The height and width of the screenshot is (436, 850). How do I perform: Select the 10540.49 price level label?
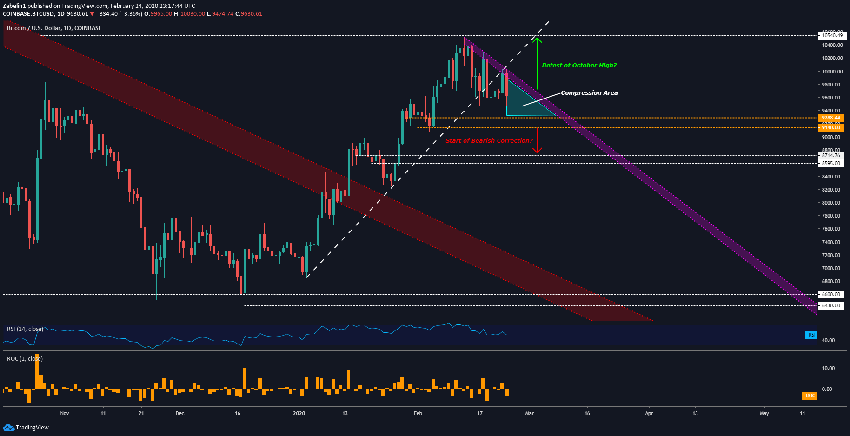tap(831, 35)
